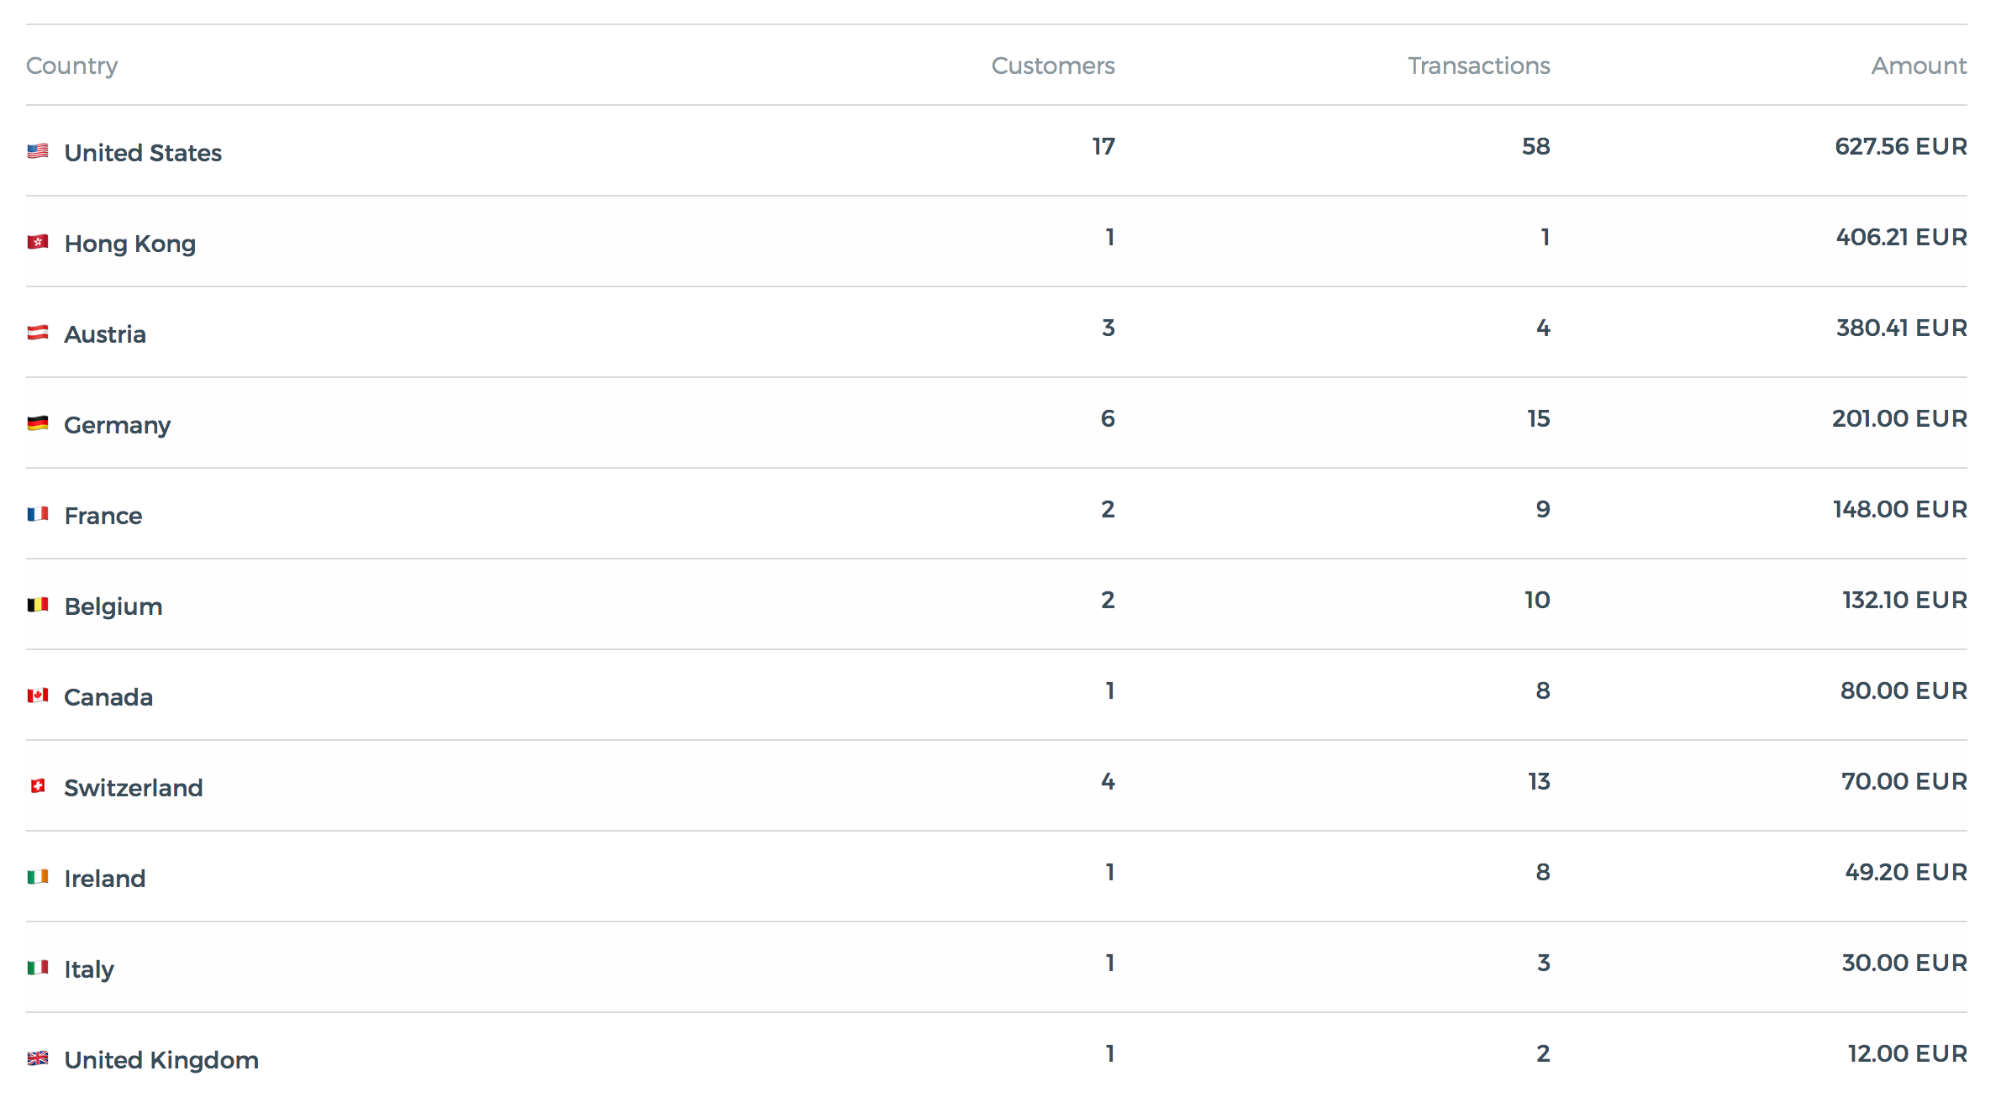Image resolution: width=2001 pixels, height=1113 pixels.
Task: Click the Belgium flag icon
Action: (38, 605)
